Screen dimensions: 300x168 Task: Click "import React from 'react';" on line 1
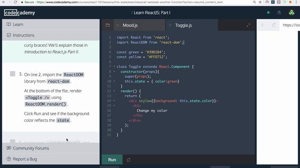pyautogui.click(x=143, y=37)
